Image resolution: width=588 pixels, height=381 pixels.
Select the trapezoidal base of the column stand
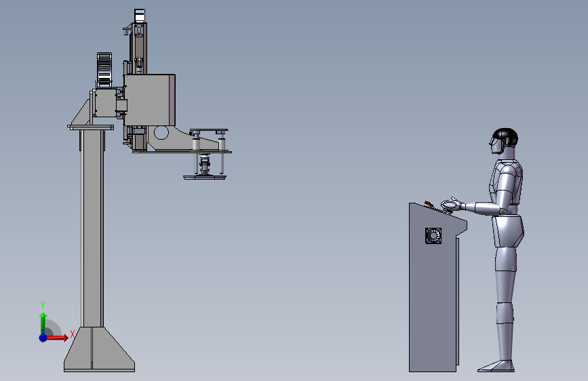point(100,349)
